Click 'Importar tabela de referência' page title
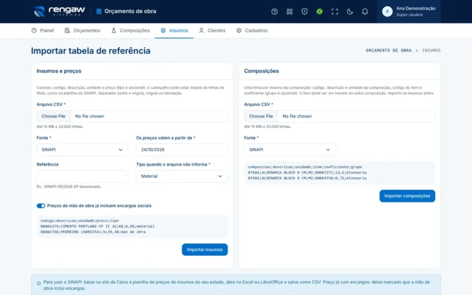Screen dimensions: 472x295 [x=90, y=50]
